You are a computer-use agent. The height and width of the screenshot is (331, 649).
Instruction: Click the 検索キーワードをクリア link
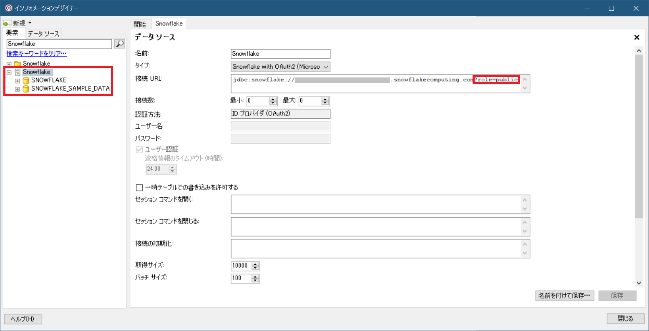point(37,53)
